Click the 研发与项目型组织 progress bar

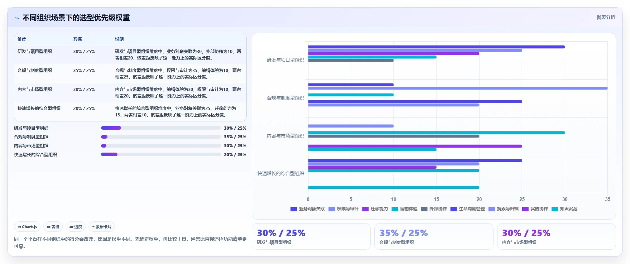pos(161,128)
